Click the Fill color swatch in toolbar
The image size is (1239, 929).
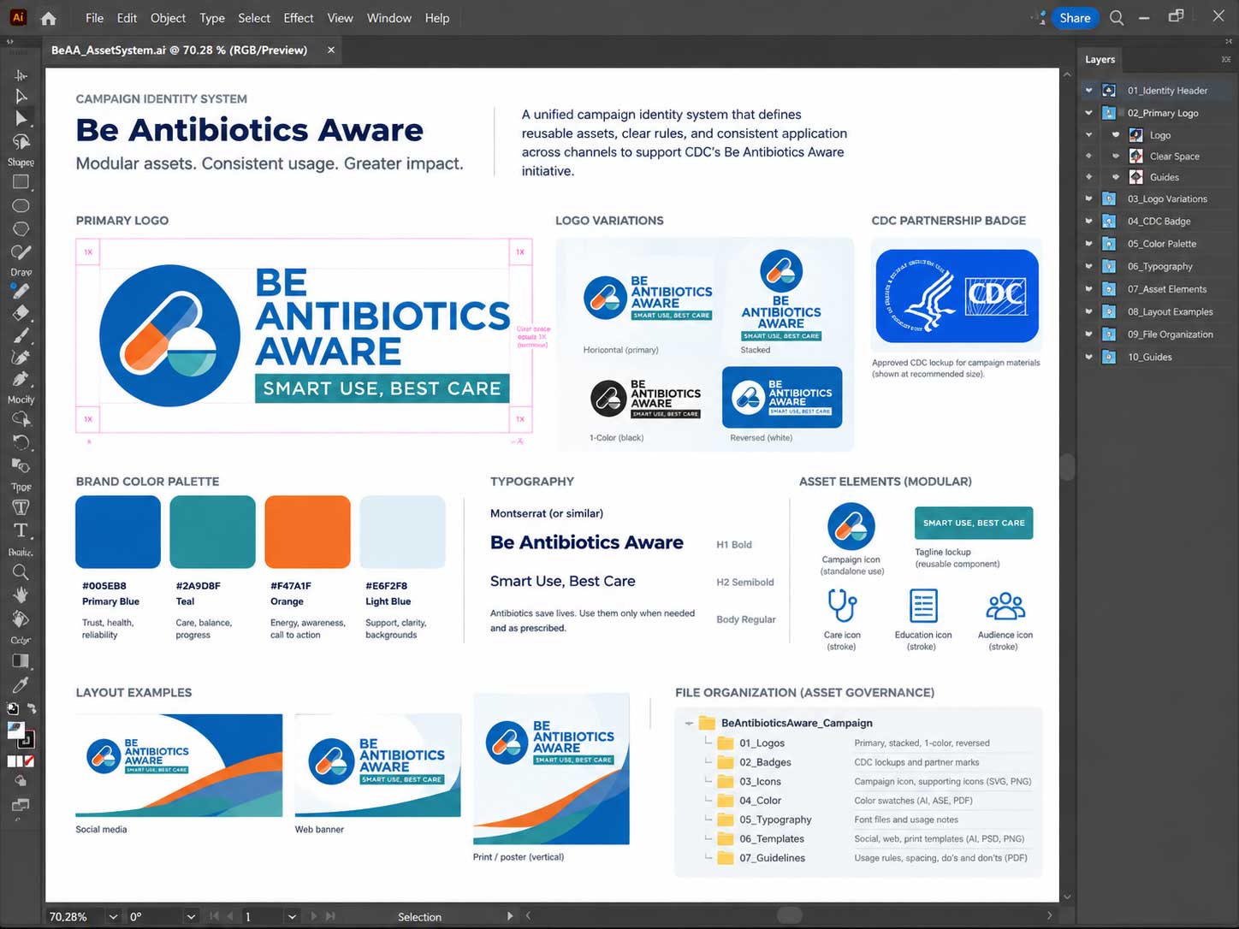16,731
